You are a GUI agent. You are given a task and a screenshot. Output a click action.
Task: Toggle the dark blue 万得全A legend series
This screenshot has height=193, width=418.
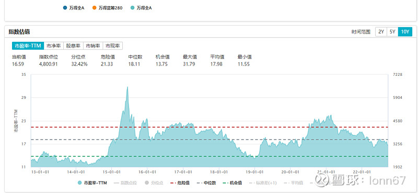pos(74,8)
